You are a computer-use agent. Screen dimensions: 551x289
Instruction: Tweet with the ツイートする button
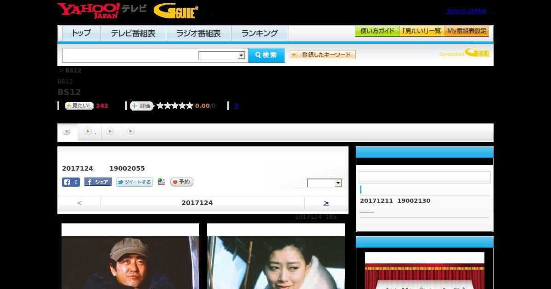coord(134,182)
